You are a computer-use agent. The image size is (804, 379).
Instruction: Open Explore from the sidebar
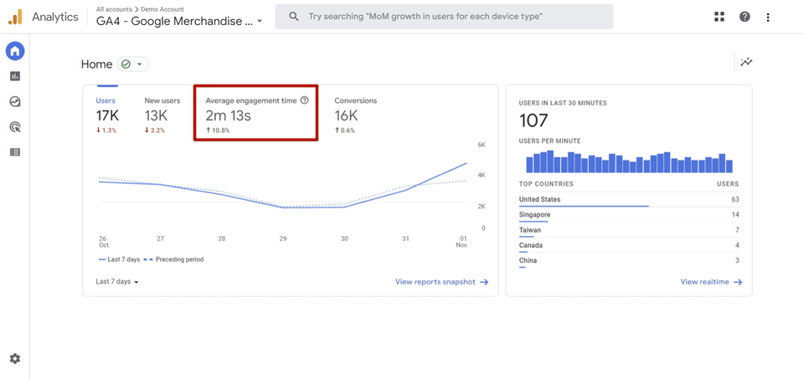[14, 102]
